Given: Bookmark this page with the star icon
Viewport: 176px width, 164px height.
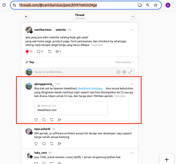Looking at the screenshot, I should pos(156,5).
